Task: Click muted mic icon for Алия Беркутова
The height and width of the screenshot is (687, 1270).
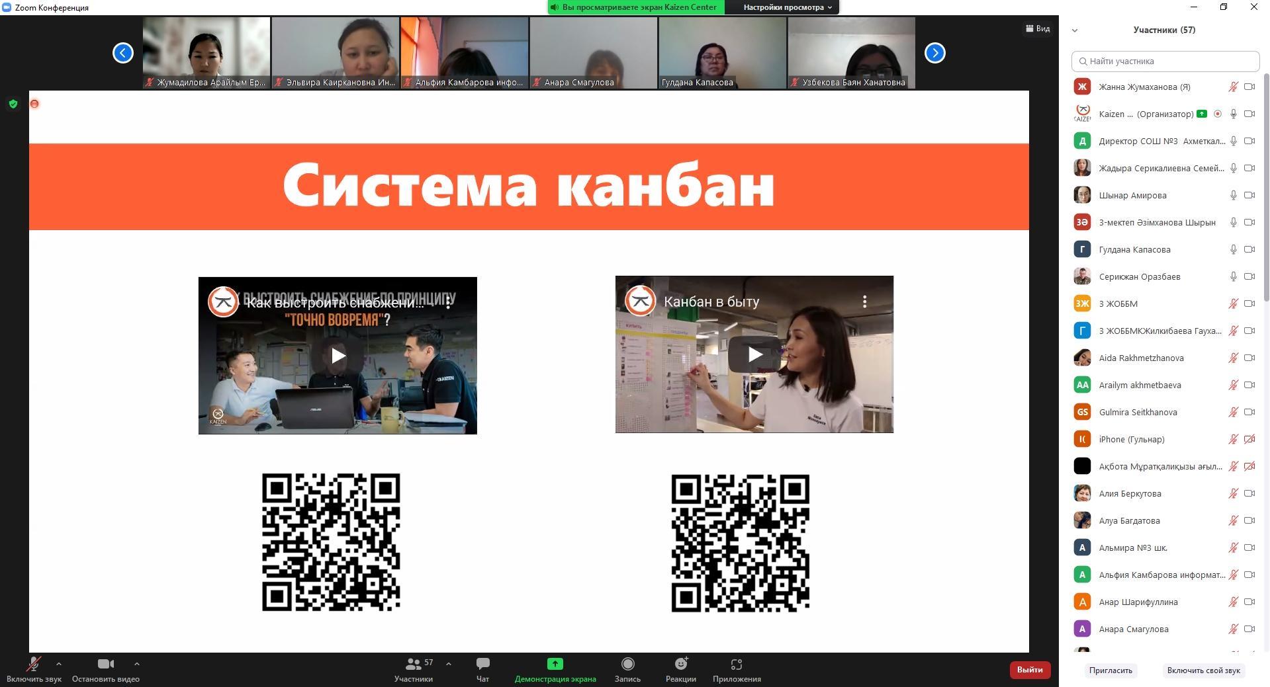Action: pos(1234,493)
